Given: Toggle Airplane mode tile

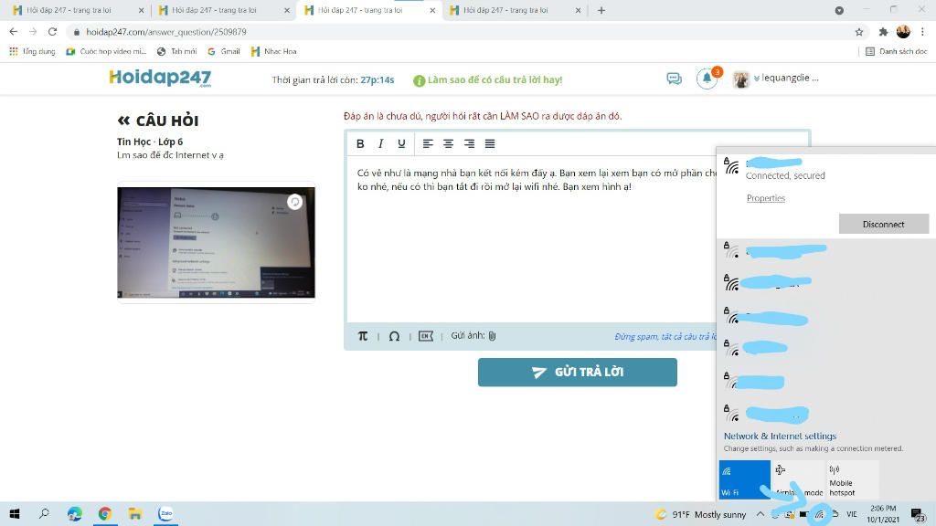Looking at the screenshot, I should point(798,479).
